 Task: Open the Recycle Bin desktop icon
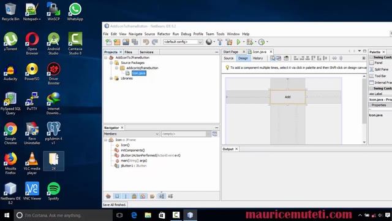(10, 12)
